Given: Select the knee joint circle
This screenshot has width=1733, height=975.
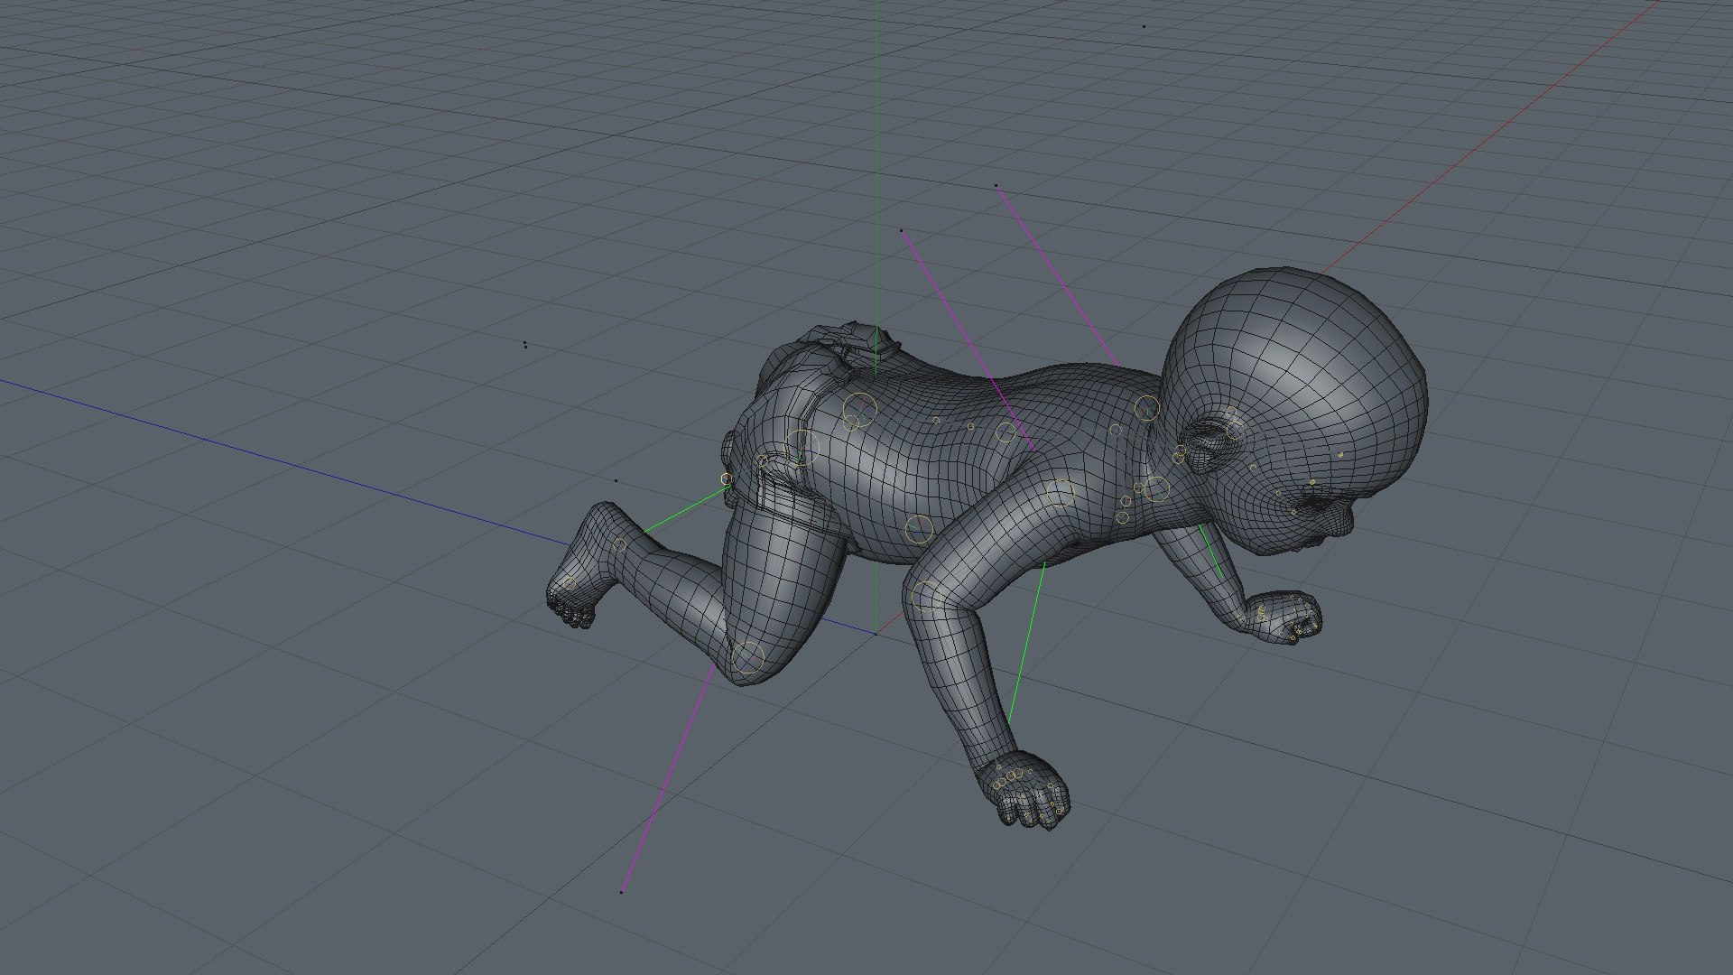Looking at the screenshot, I should 747,658.
